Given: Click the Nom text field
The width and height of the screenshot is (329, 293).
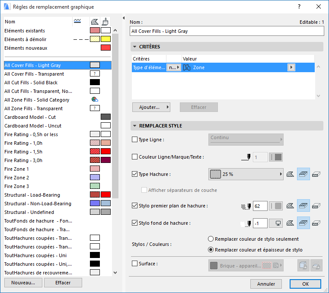Looking at the screenshot, I should click(227, 31).
